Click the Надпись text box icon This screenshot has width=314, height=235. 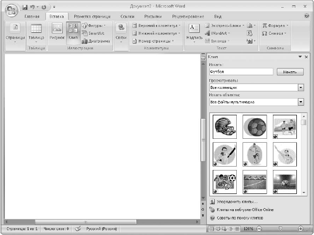pos(194,33)
